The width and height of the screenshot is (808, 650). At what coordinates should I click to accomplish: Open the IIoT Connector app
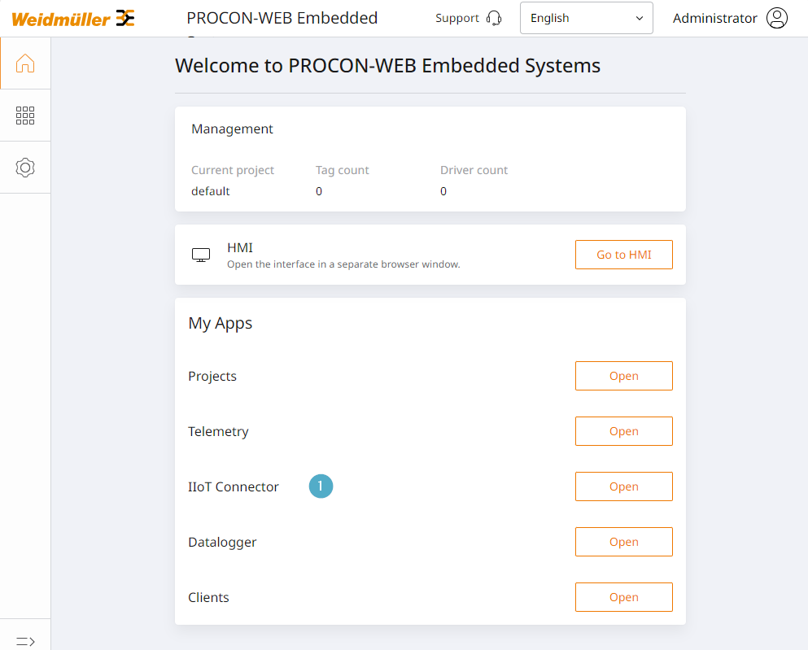coord(623,486)
